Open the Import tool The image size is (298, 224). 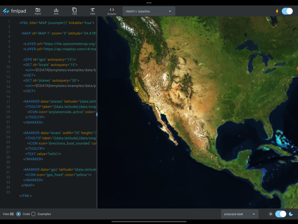click(38, 11)
